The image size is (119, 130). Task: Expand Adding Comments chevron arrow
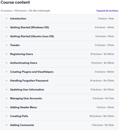[x=7, y=125]
